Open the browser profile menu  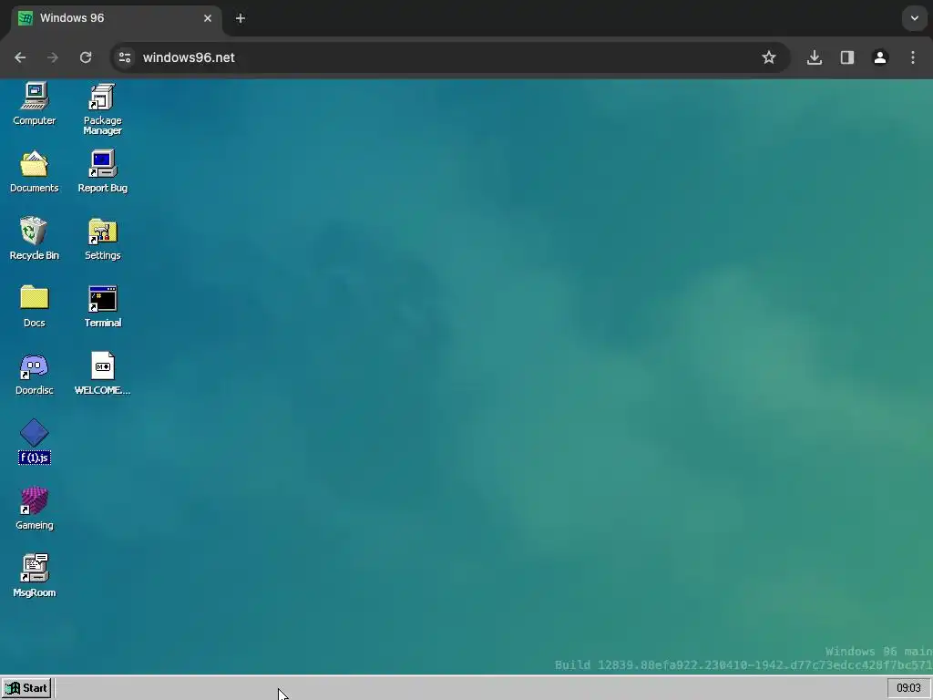pos(880,57)
